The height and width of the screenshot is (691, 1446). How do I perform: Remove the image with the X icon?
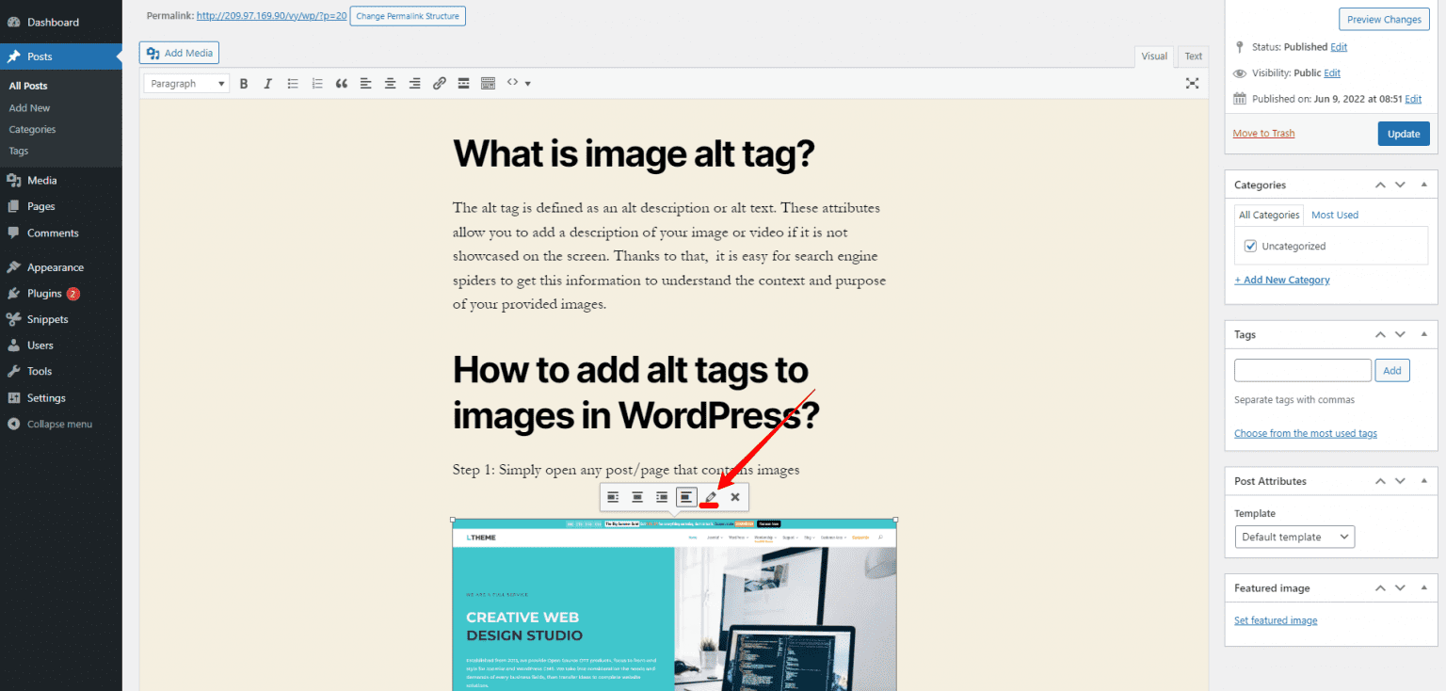tap(734, 496)
